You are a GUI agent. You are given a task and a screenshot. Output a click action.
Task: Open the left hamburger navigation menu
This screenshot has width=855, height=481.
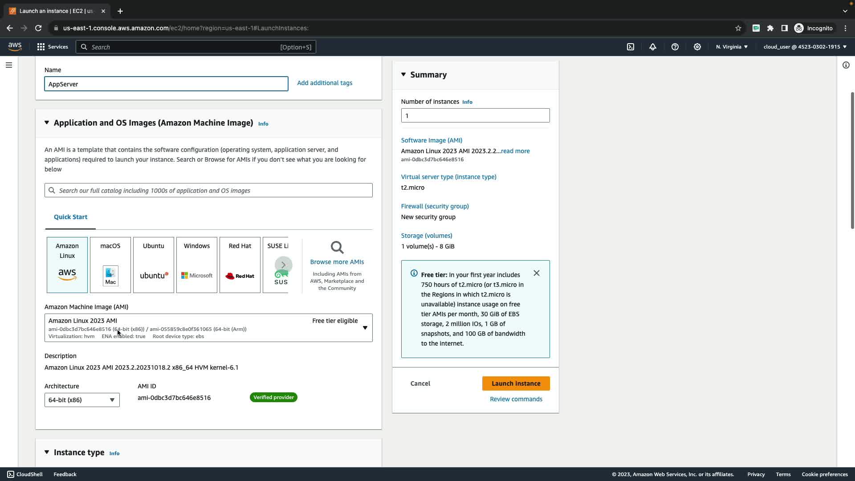coord(9,65)
